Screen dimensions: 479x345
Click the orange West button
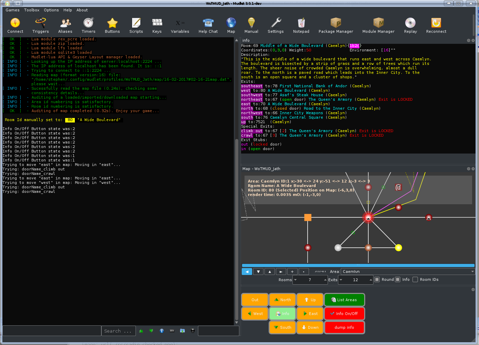click(255, 314)
